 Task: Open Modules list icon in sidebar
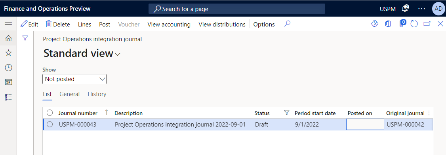pos(8,97)
